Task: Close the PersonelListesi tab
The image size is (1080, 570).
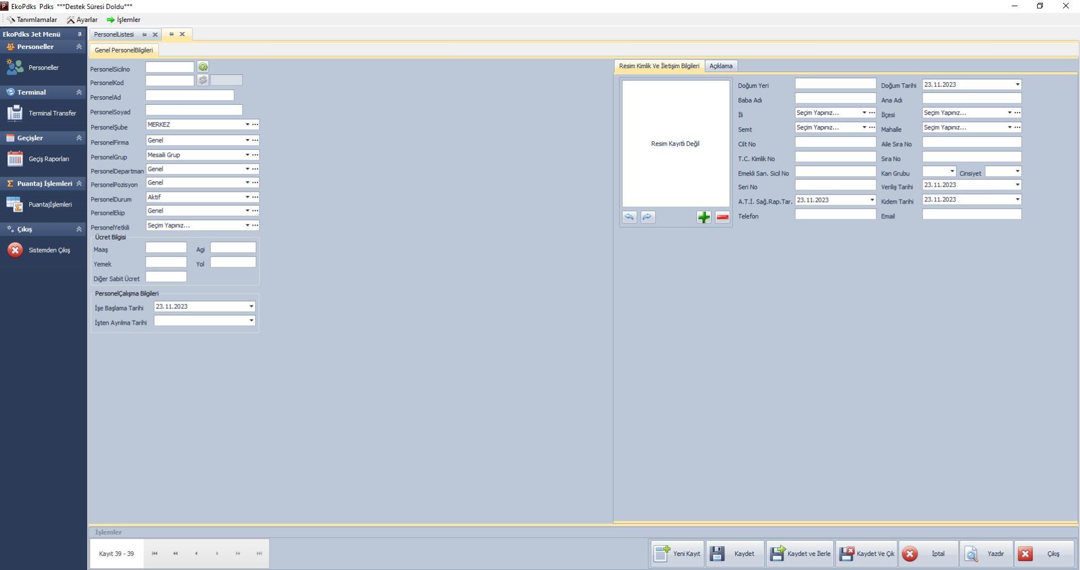Action: click(155, 34)
